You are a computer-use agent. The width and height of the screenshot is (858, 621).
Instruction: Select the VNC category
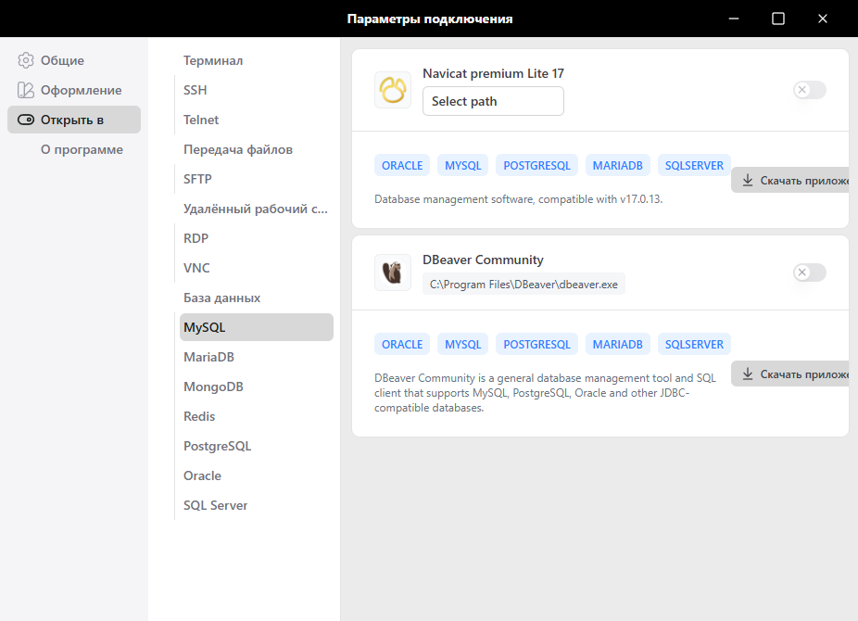[x=256, y=268]
